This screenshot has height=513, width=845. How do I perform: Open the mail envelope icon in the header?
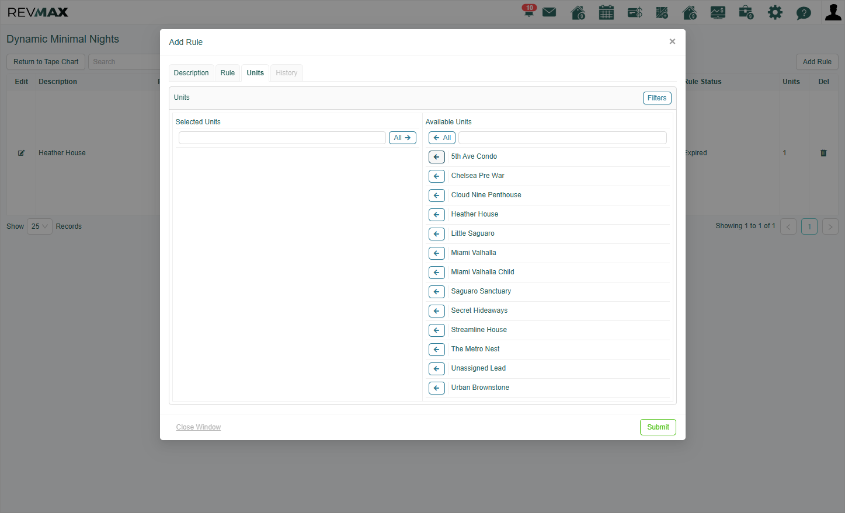(549, 12)
